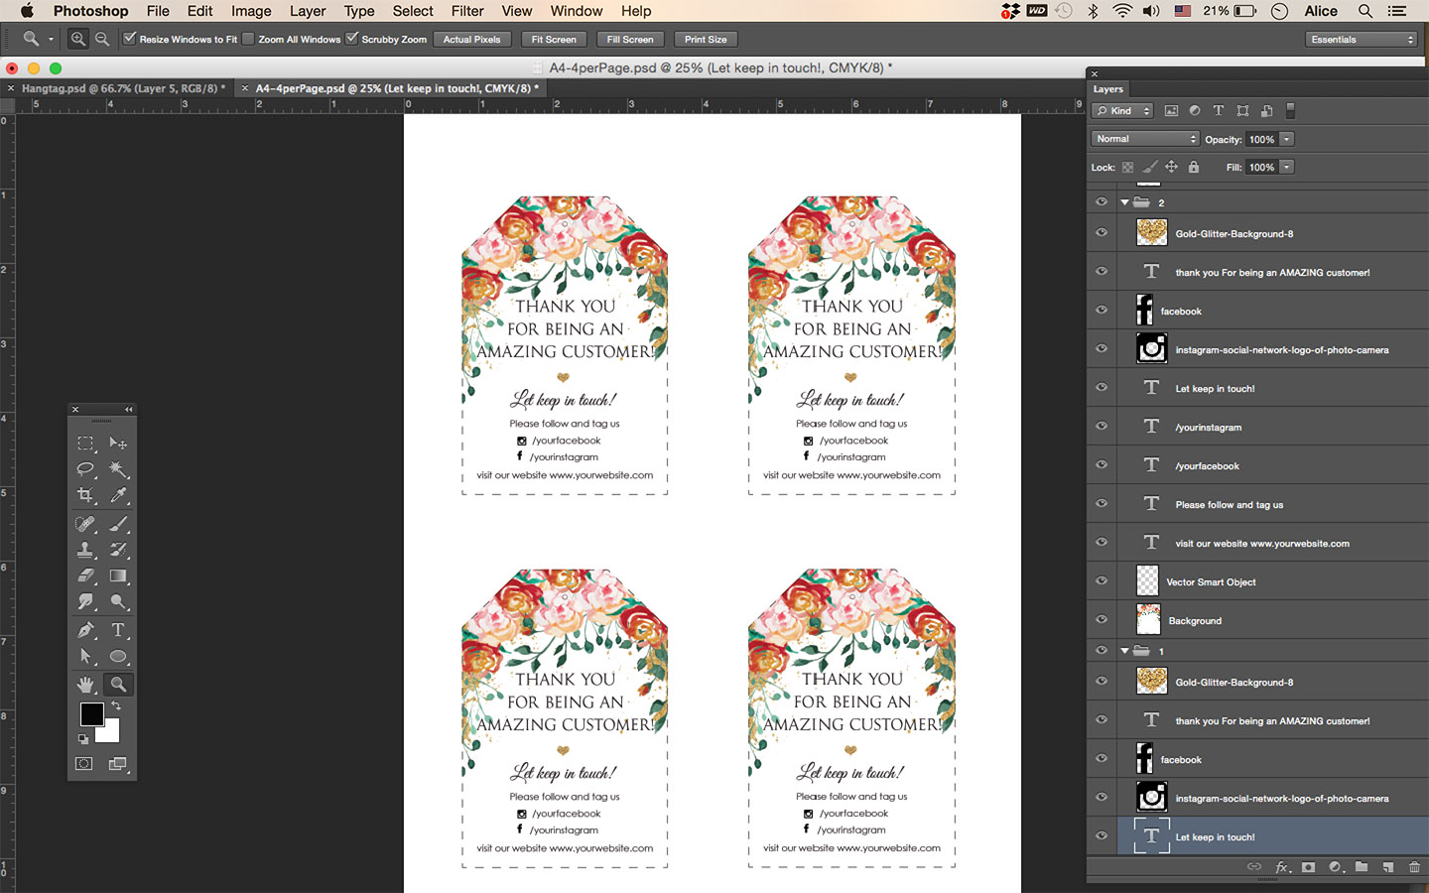This screenshot has height=893, width=1429.
Task: Select the Lasso tool
Action: click(x=85, y=468)
